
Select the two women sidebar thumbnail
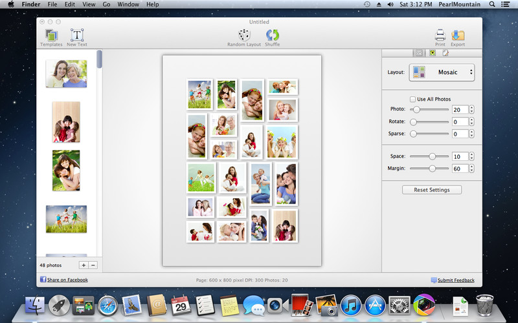click(67, 74)
